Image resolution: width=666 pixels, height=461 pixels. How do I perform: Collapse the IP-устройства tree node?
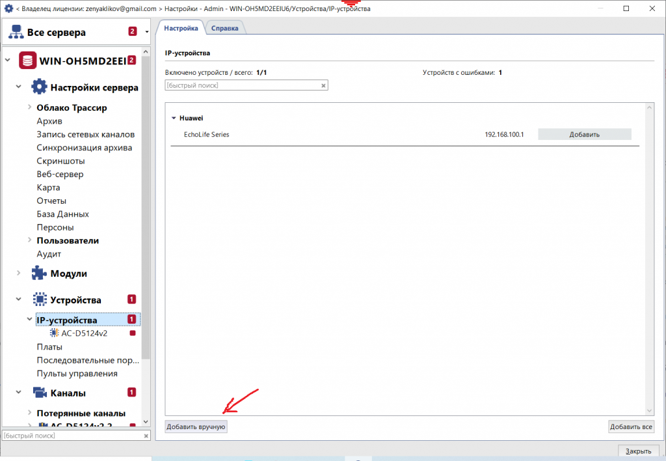pyautogui.click(x=30, y=320)
